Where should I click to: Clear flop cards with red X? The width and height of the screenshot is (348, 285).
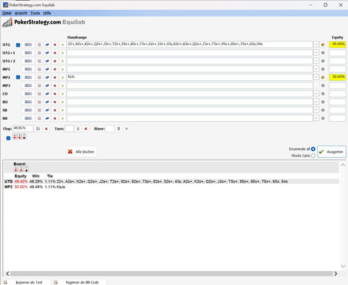46,129
